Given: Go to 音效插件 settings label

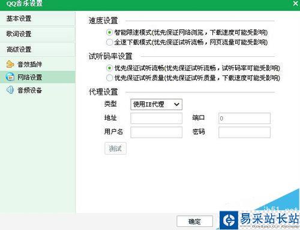Looking at the screenshot, I should click(30, 64).
